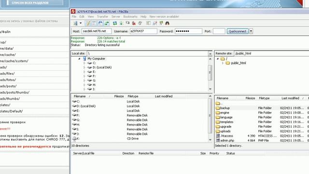Image resolution: width=309 pixels, height=174 pixels.
Task: Select the language folder icon
Action: click(218, 117)
